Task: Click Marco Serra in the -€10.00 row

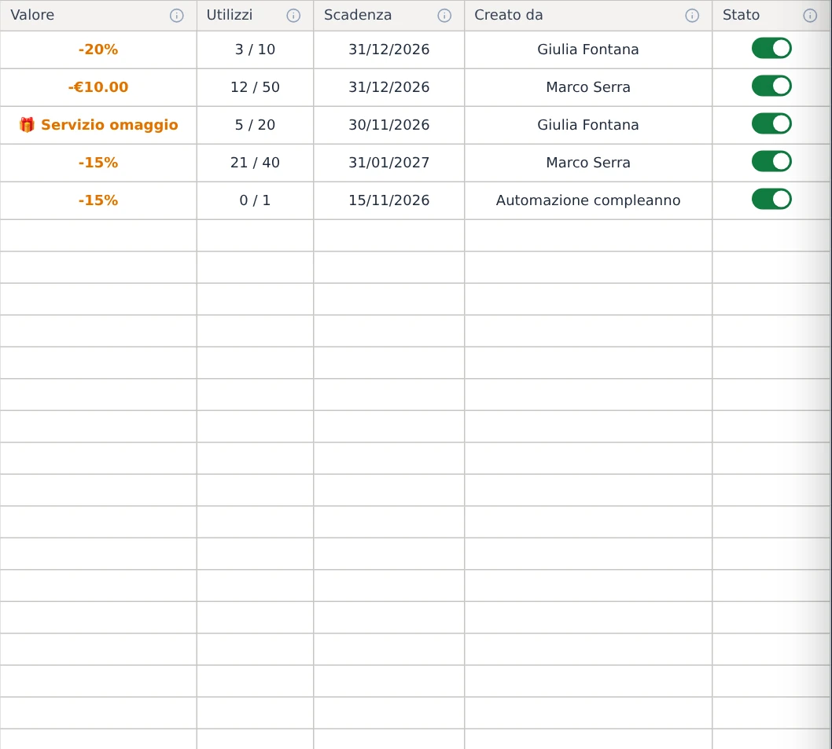Action: click(x=588, y=87)
